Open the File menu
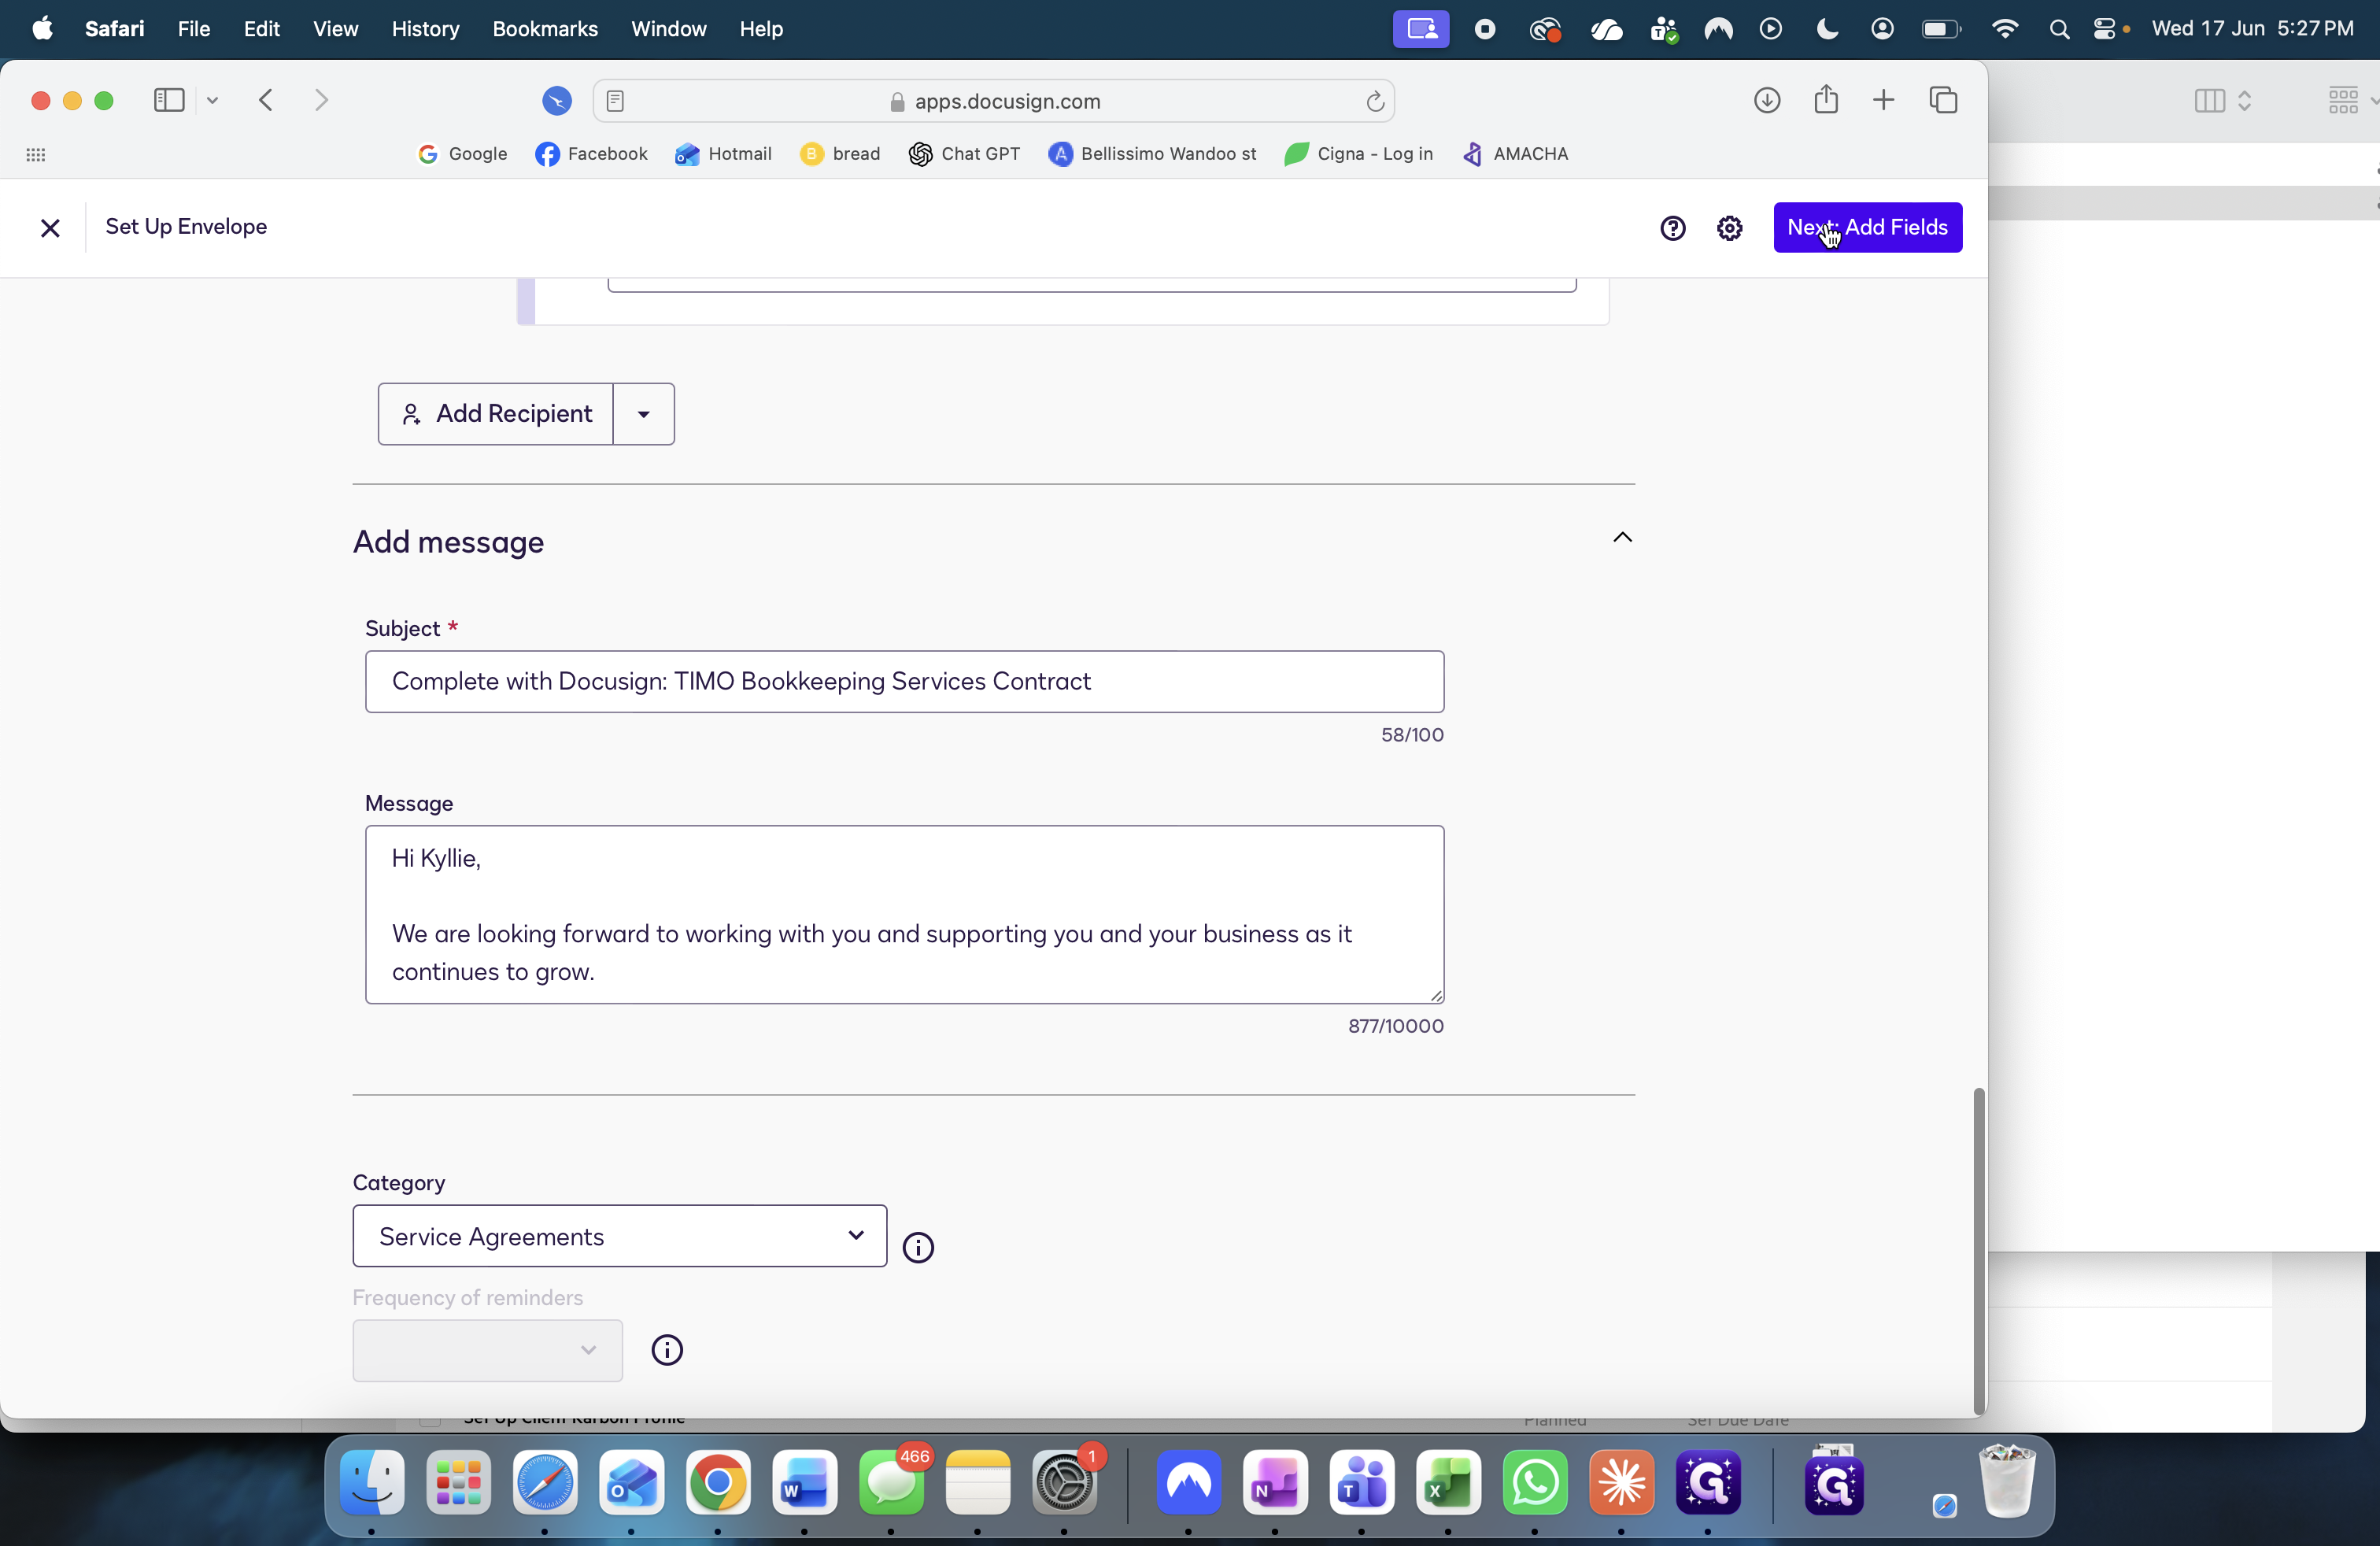This screenshot has width=2380, height=1546. point(193,29)
